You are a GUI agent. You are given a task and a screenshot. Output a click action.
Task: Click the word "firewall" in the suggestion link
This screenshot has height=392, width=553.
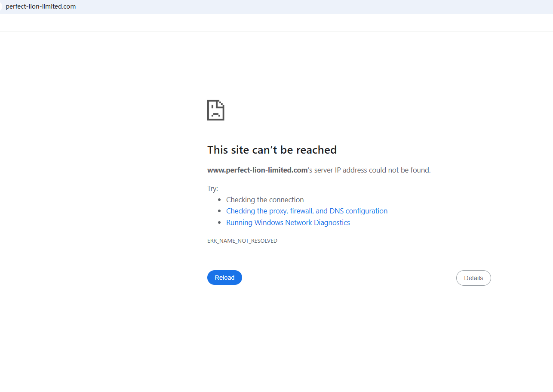pos(302,211)
